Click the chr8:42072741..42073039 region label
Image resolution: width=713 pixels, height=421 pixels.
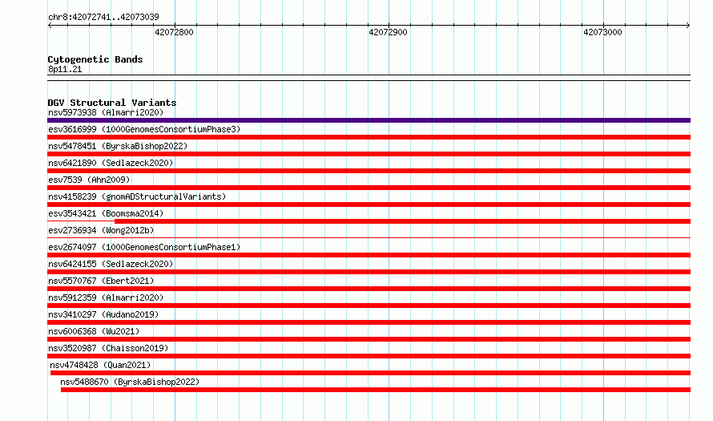(x=103, y=17)
